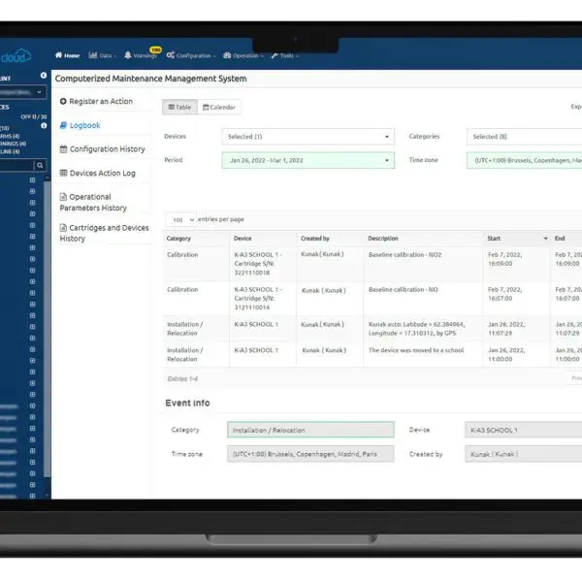Click the info icon in the sidebar
582x582 pixels.
point(44,125)
